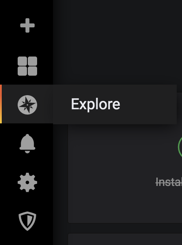
Task: Click the second panel at page bottom
Action: 125,239
